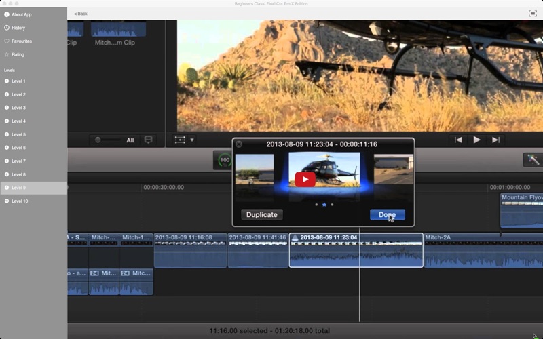Click the audition popup title timecode
This screenshot has width=543, height=339.
coord(322,144)
